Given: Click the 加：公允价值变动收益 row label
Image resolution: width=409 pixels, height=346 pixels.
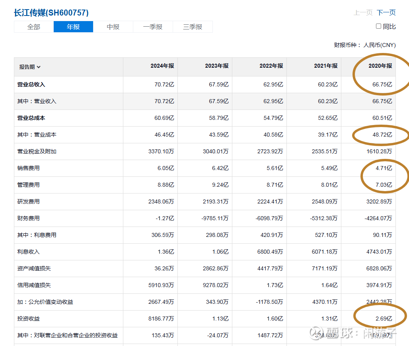Looking at the screenshot, I should 45,302.
